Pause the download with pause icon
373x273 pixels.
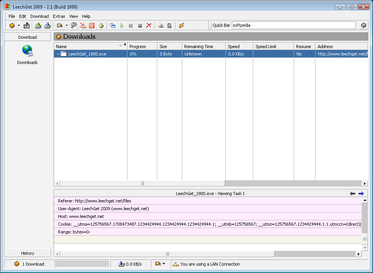pos(131,26)
